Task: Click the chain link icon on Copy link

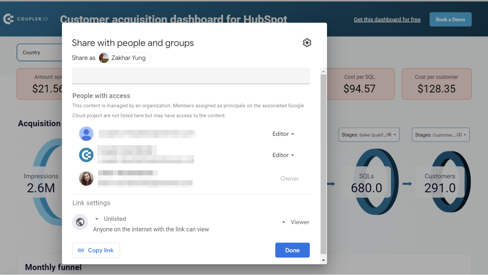Action: (81, 250)
